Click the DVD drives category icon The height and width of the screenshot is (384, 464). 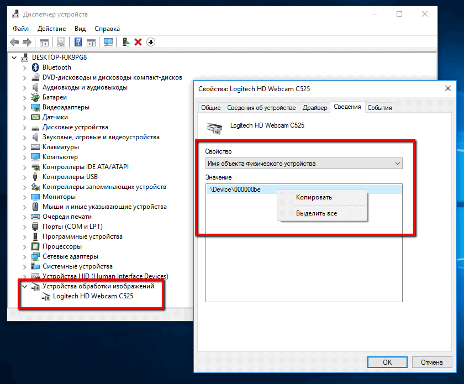click(35, 77)
